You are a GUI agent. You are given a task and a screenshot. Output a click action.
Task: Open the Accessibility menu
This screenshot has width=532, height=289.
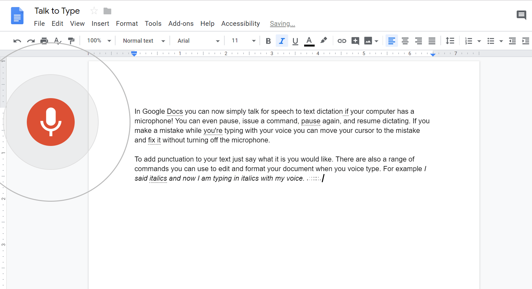(x=240, y=23)
